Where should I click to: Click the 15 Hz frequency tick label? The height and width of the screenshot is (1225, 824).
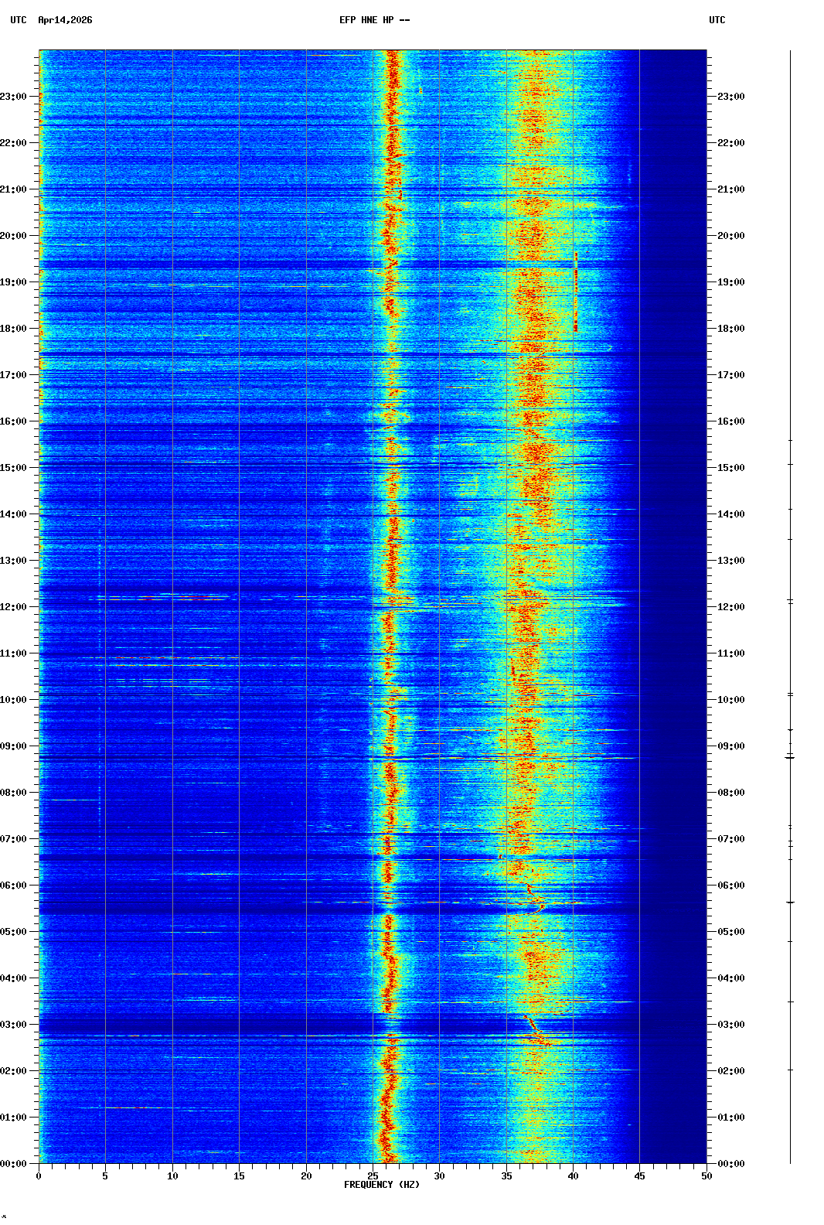pos(239,1176)
